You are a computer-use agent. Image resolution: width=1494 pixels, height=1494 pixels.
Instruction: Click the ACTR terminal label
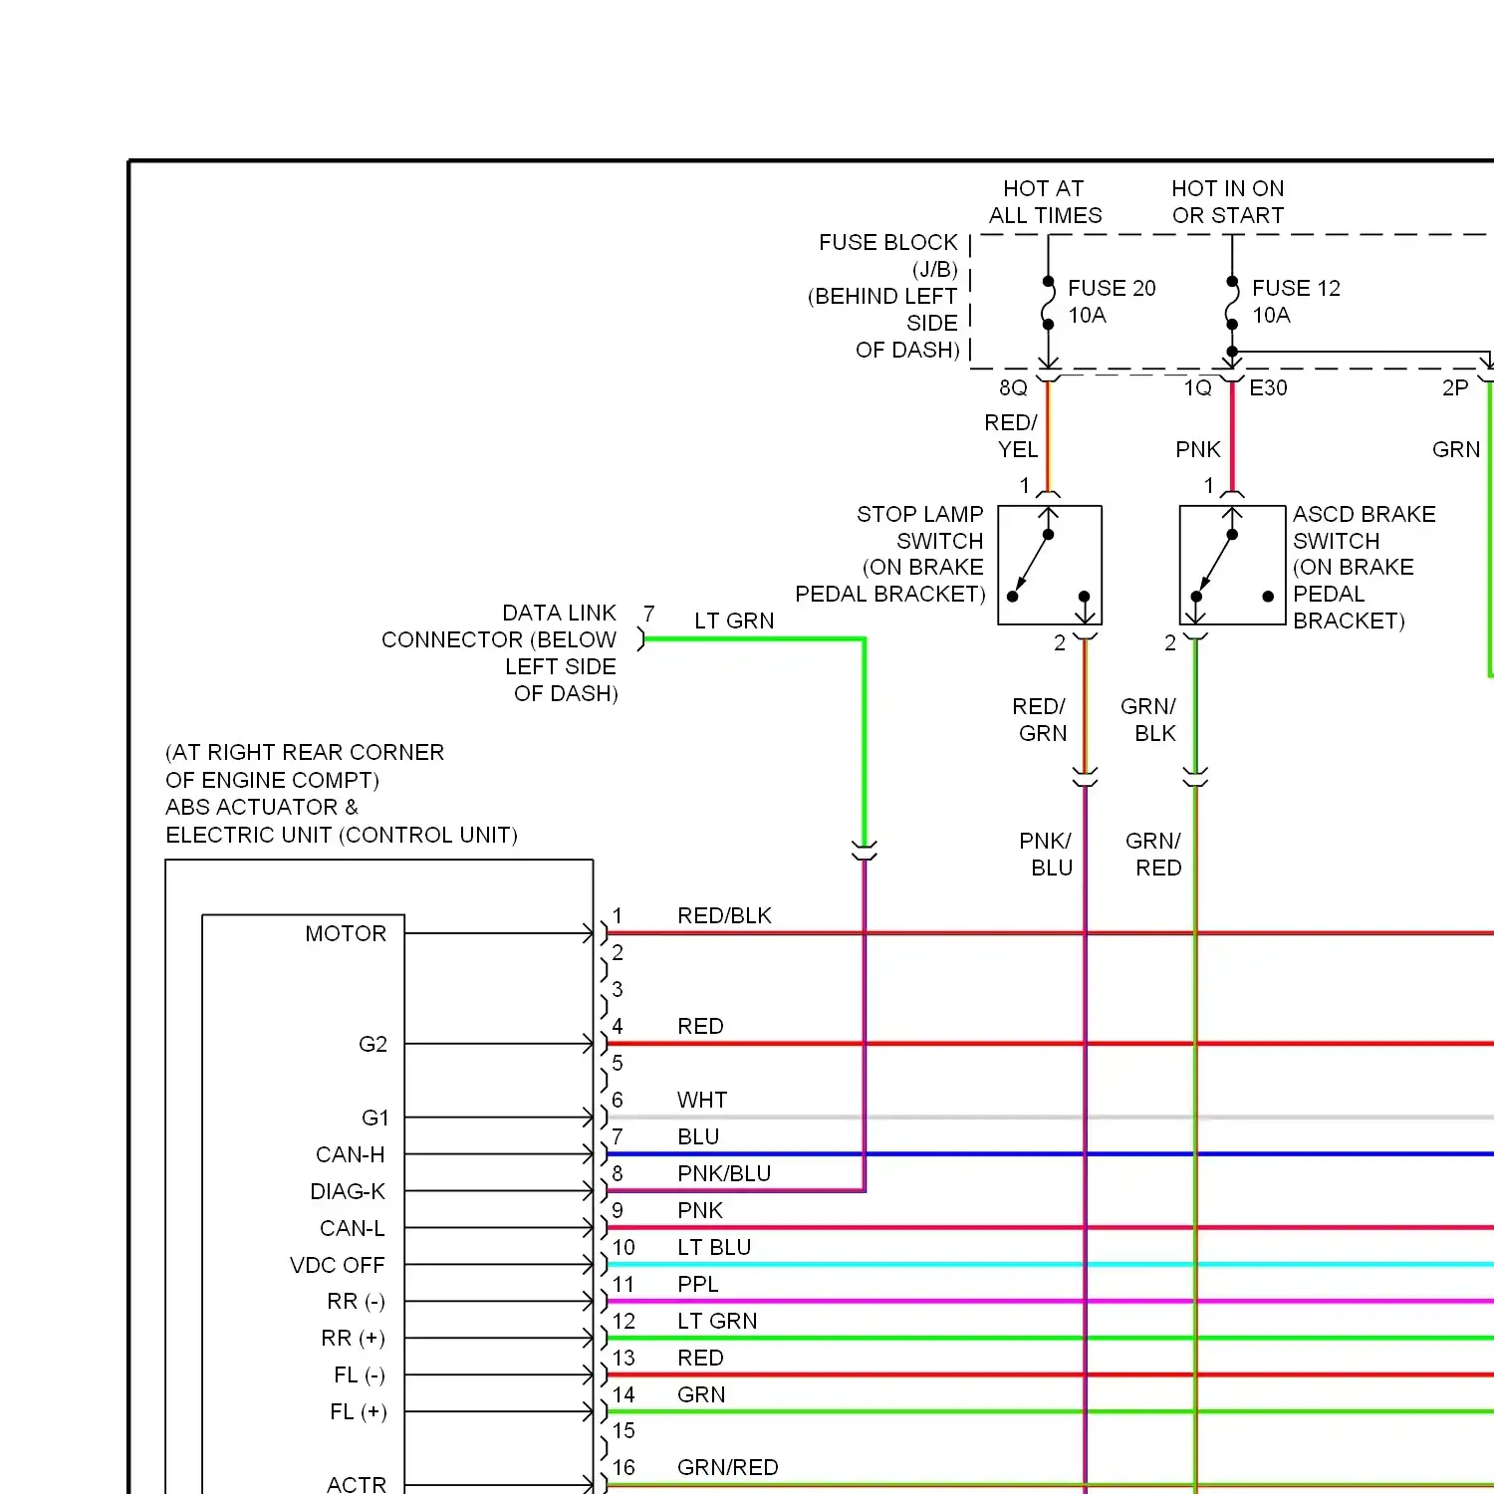coord(357,1485)
